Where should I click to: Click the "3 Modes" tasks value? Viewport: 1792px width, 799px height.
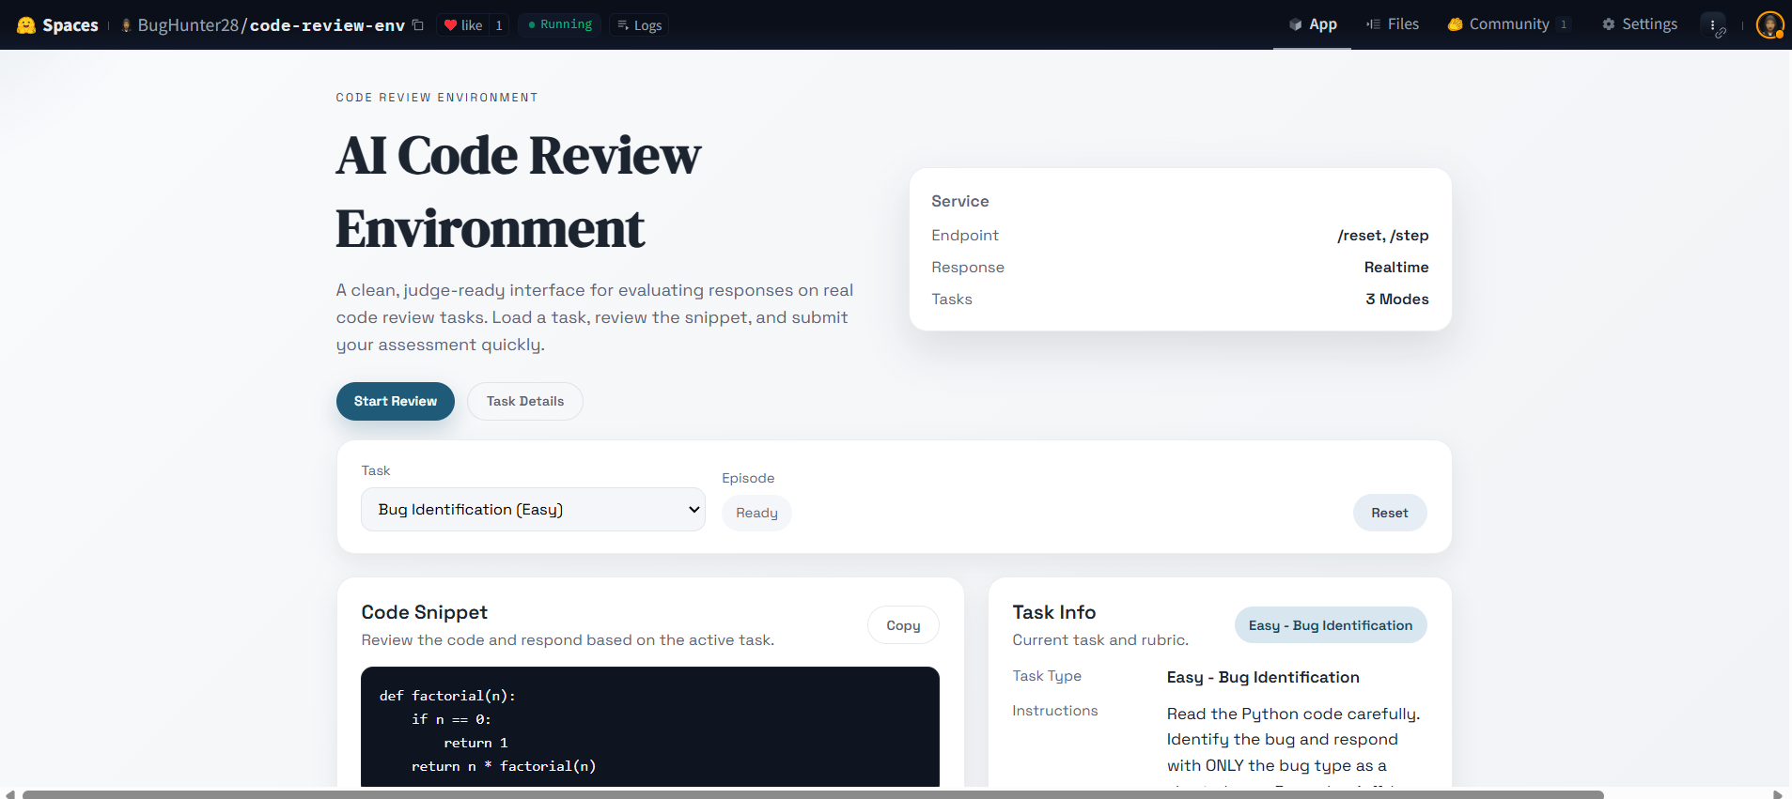[1397, 299]
